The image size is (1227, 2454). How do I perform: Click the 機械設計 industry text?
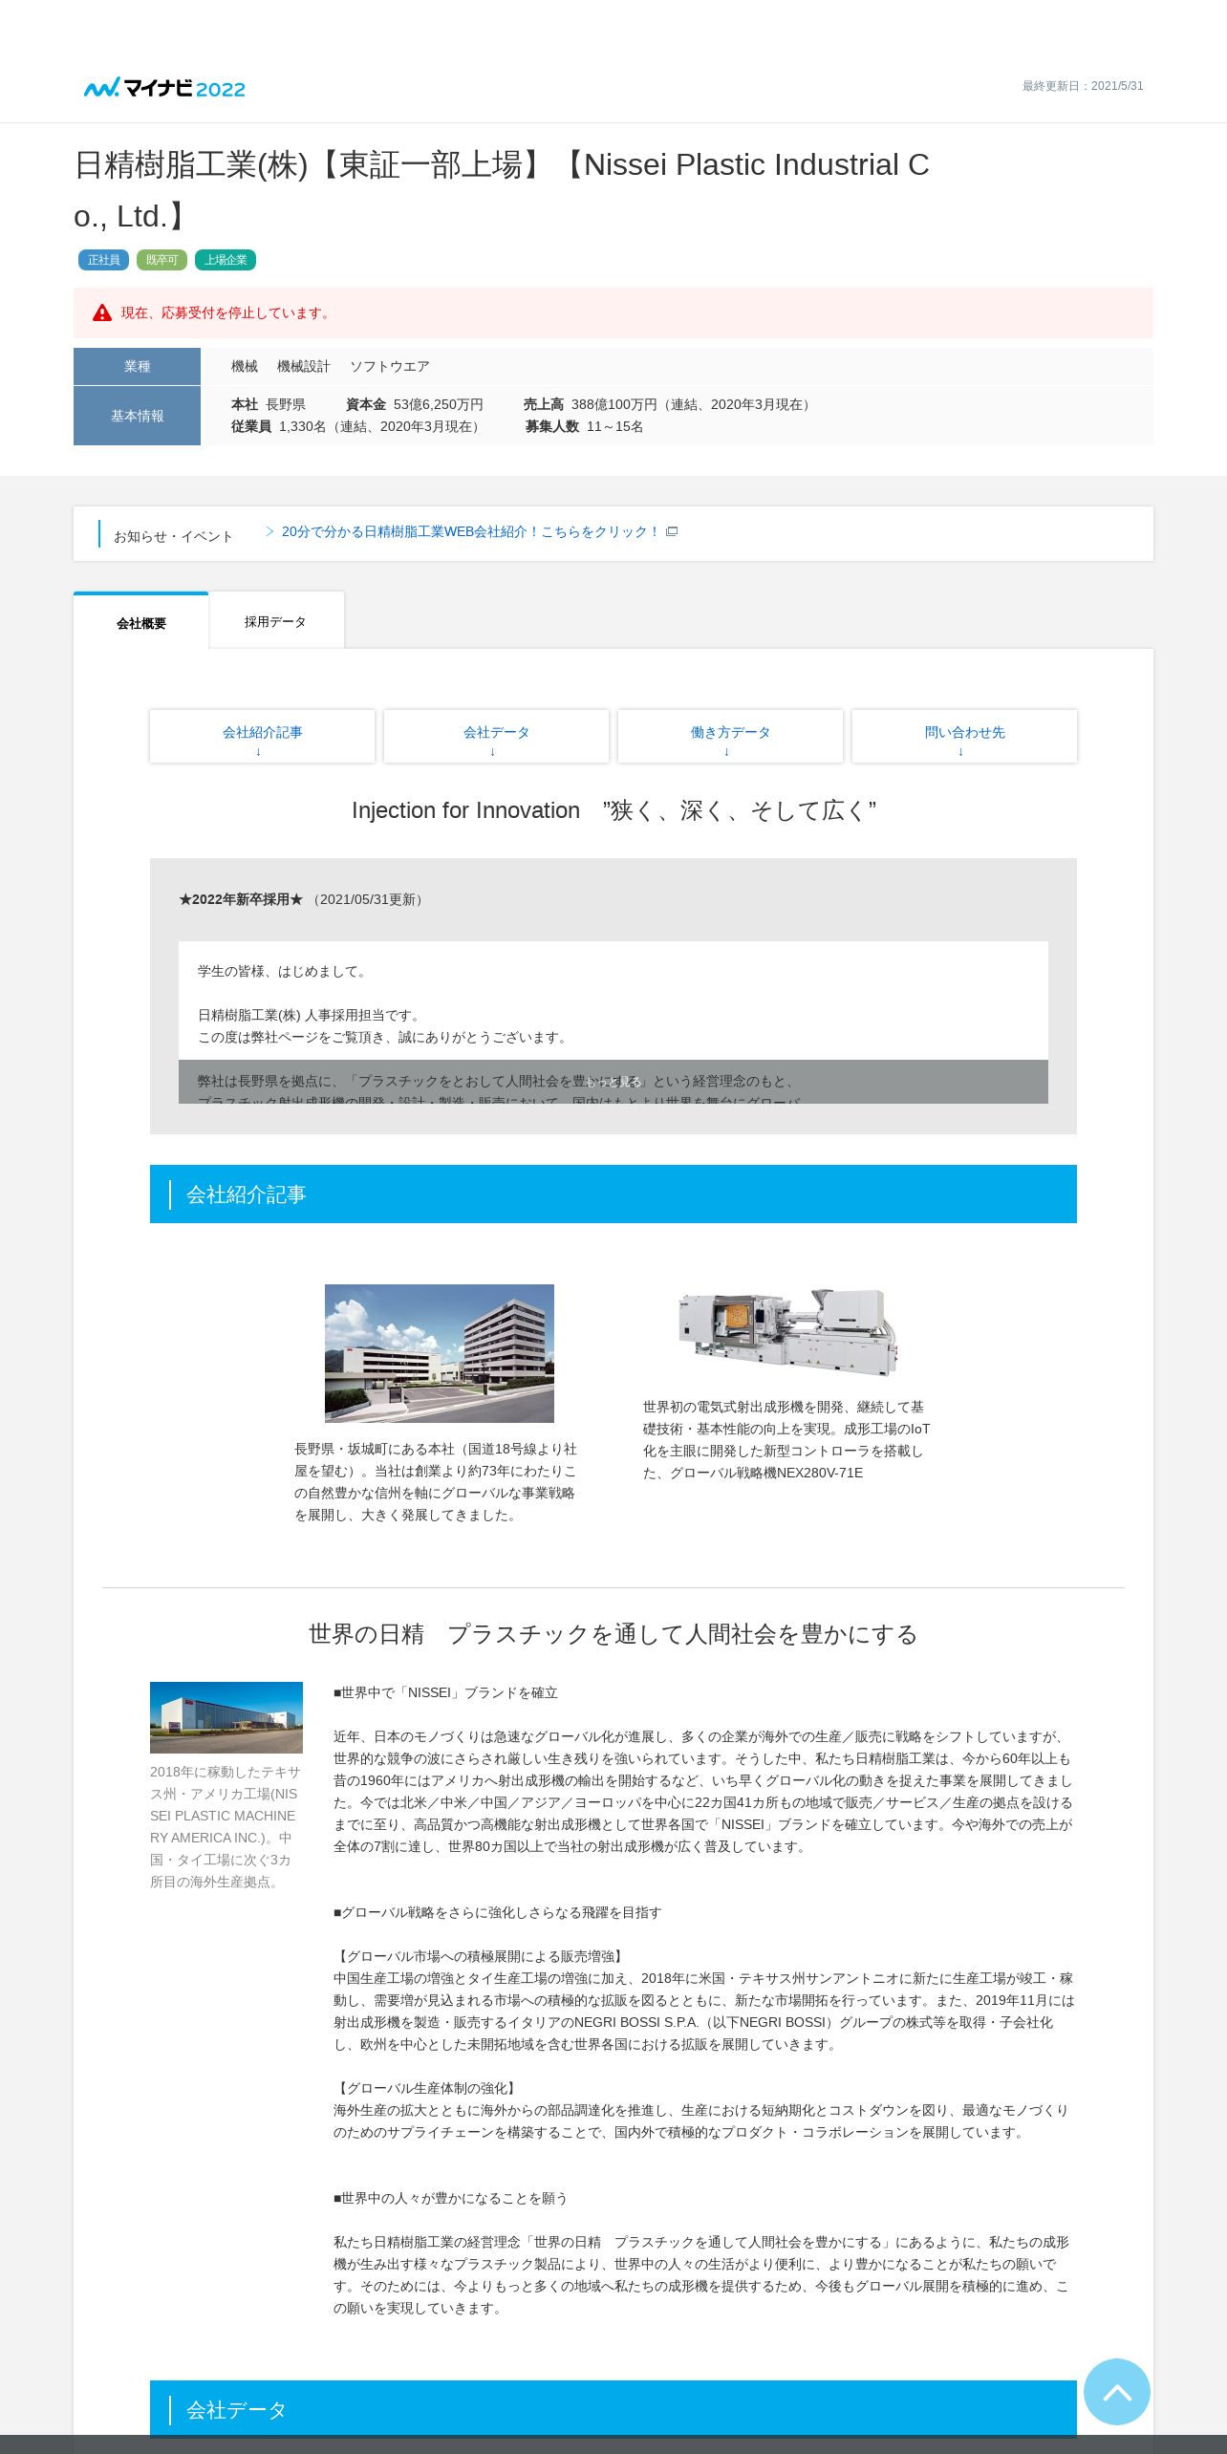pos(303,366)
